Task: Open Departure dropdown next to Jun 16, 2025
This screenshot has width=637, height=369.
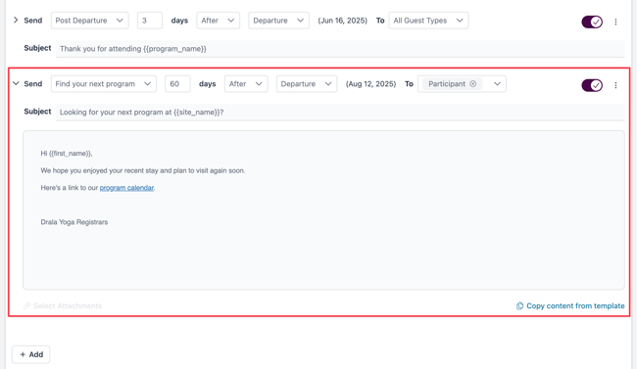Action: [x=278, y=21]
